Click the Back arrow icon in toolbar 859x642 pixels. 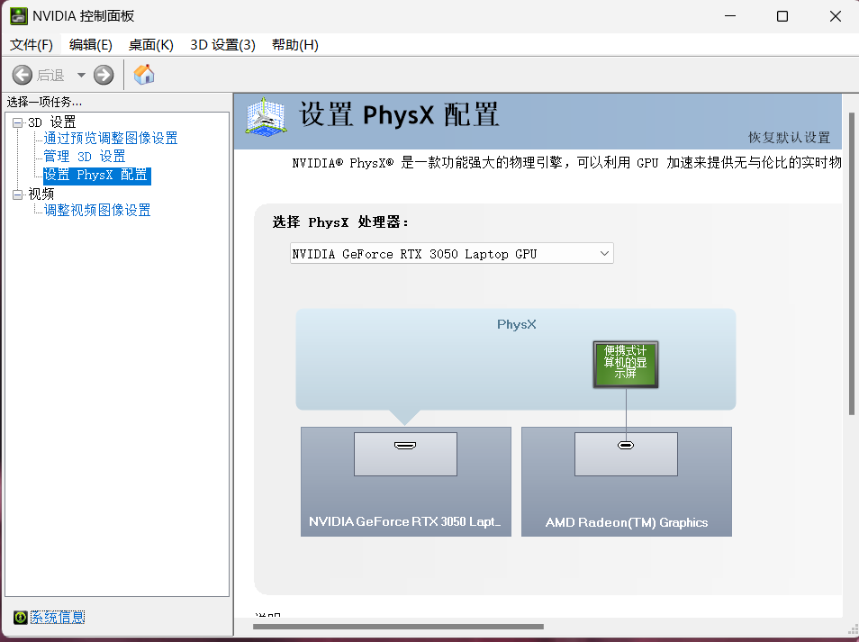click(x=23, y=75)
